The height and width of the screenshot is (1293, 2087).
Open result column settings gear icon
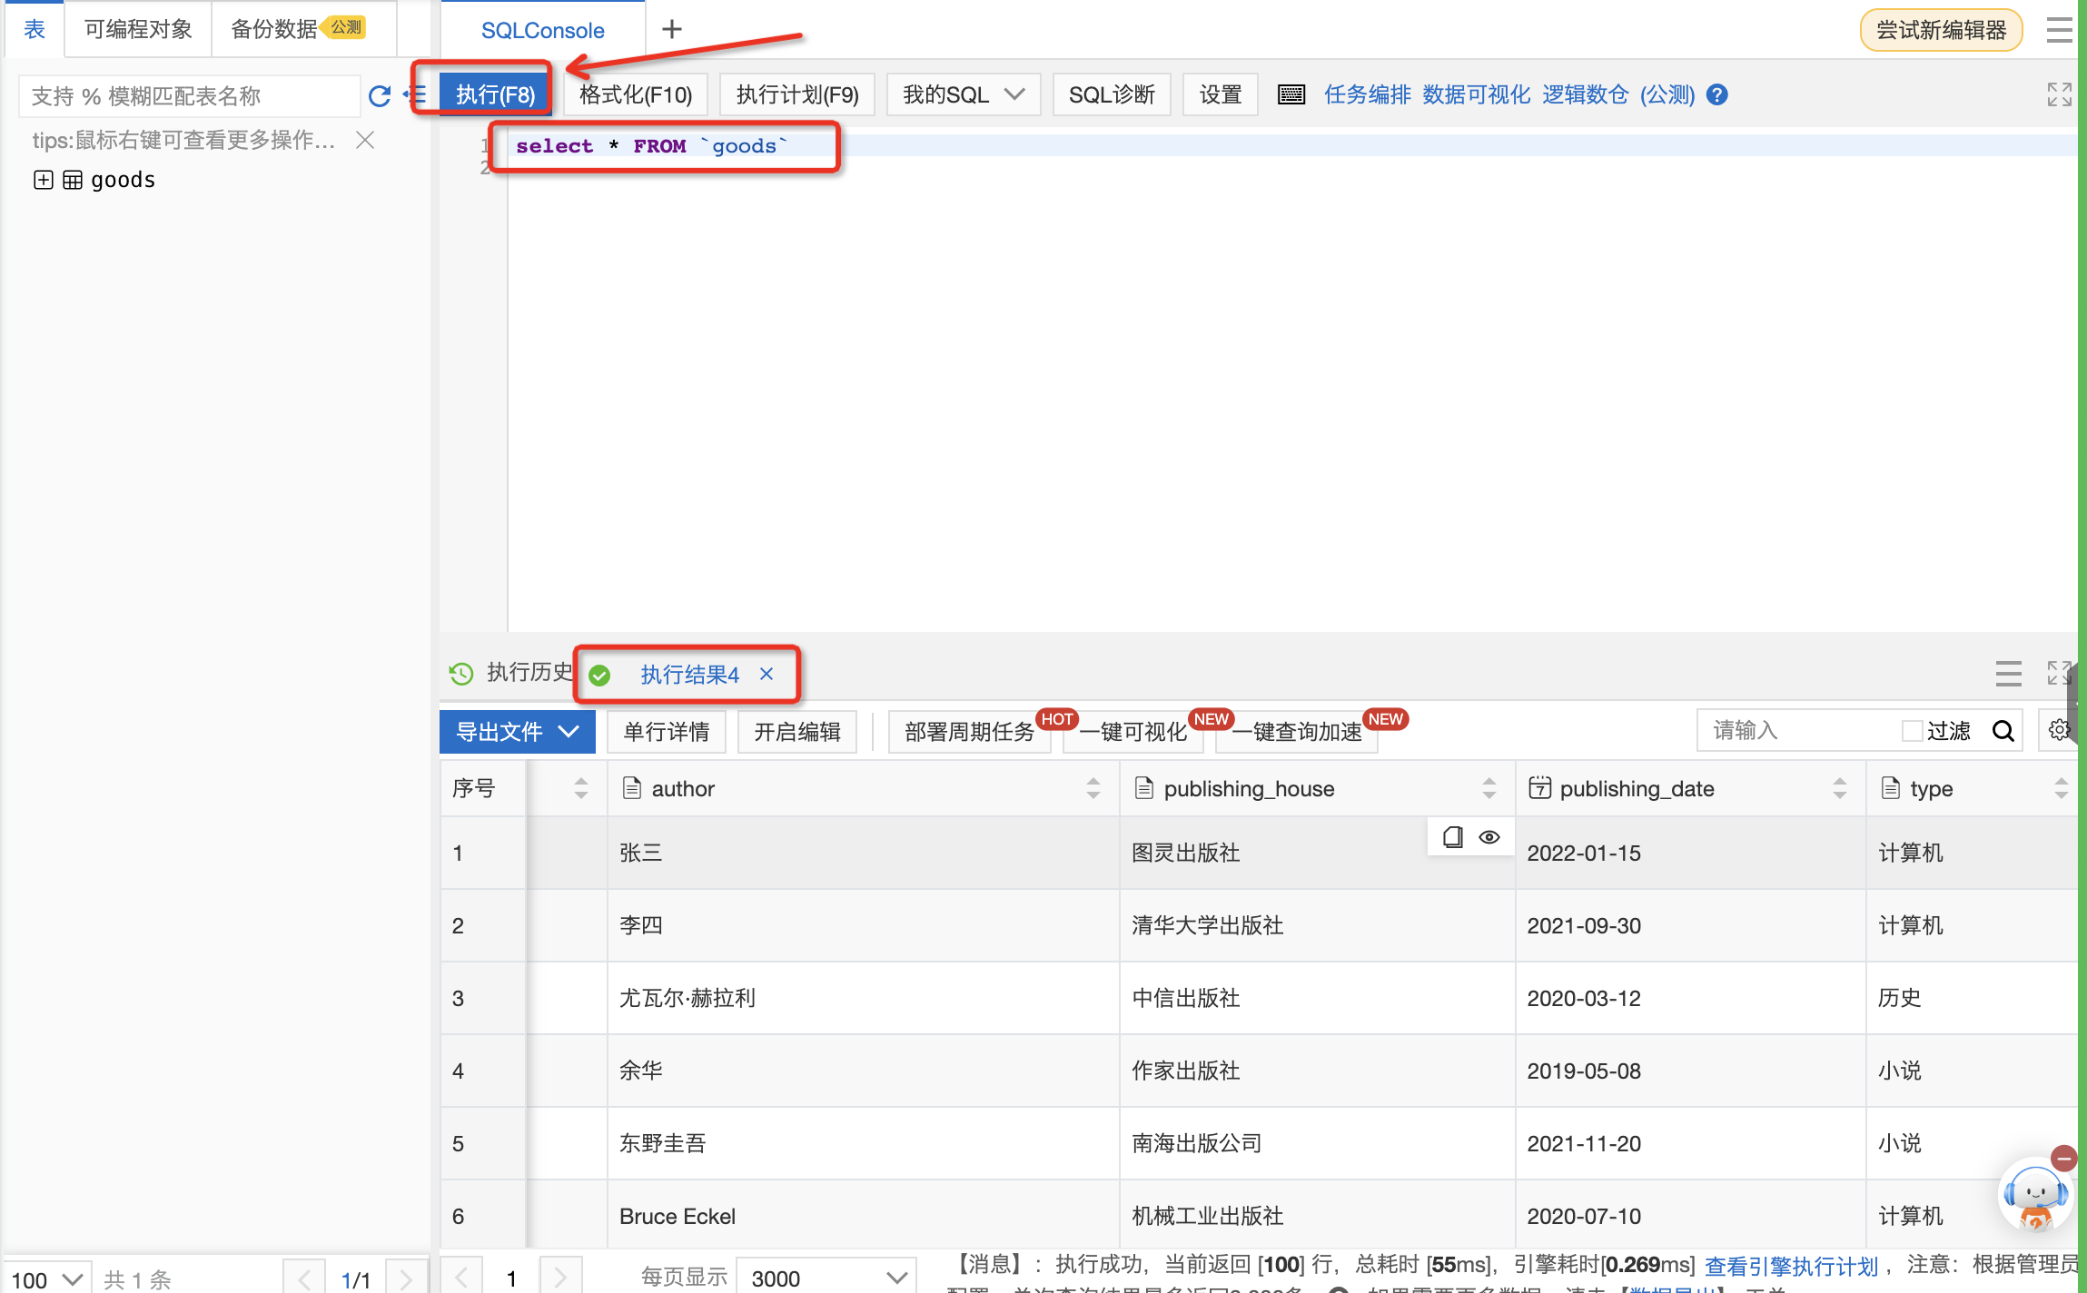point(2058,730)
